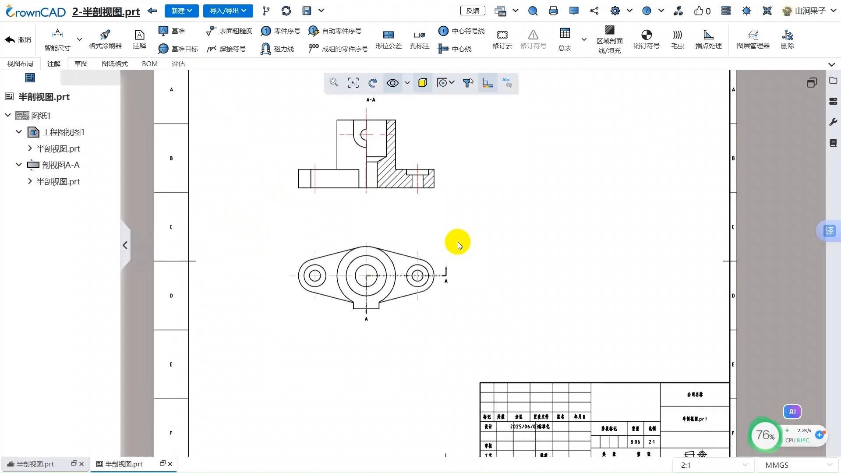
Task: Collapse the left panel with arrow handle
Action: [x=125, y=245]
